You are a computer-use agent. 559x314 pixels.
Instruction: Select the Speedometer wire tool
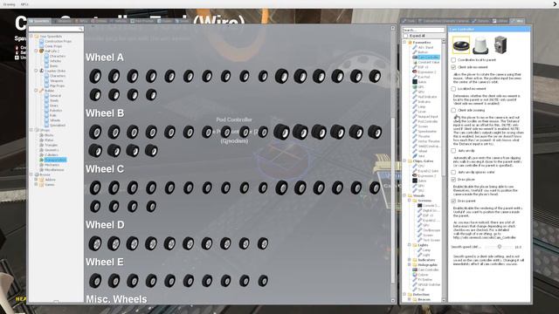[424, 132]
